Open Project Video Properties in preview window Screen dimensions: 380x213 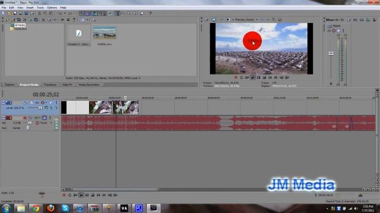207,20
